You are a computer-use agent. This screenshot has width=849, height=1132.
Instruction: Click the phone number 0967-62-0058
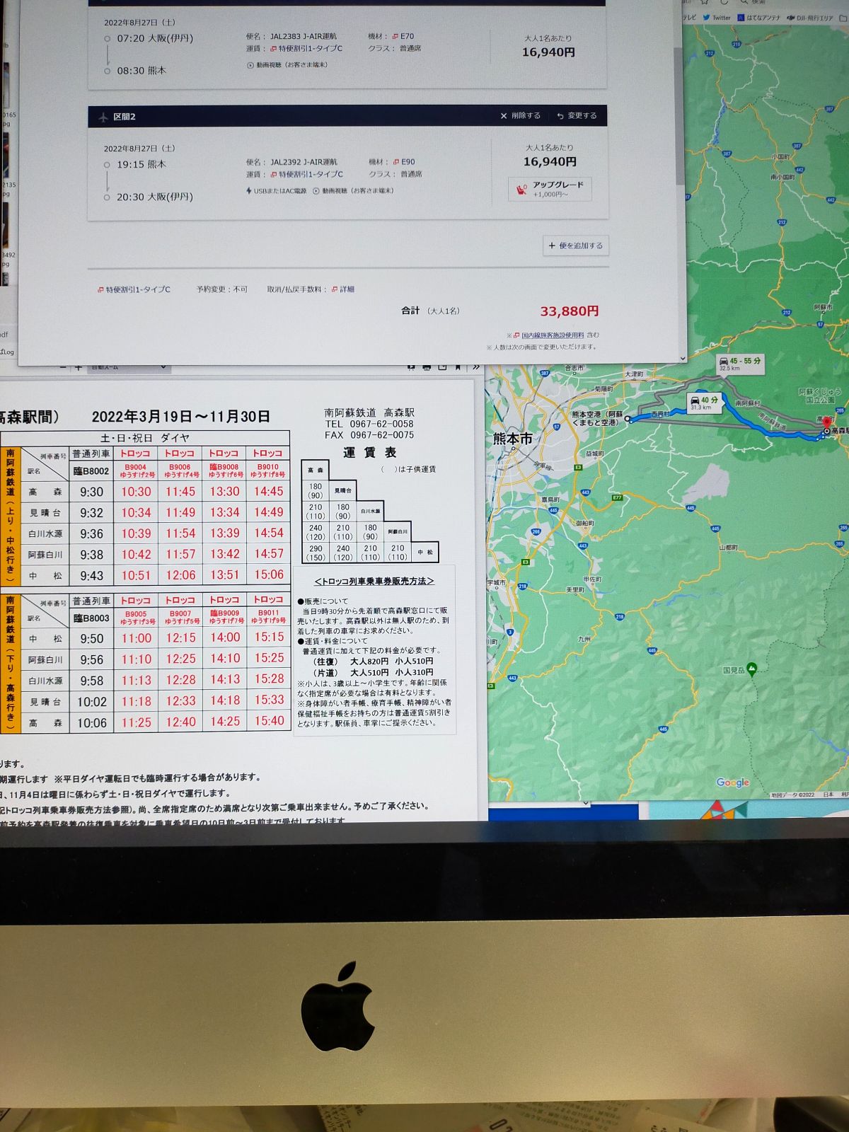click(381, 424)
